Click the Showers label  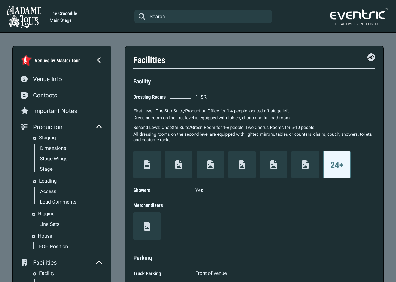click(142, 190)
